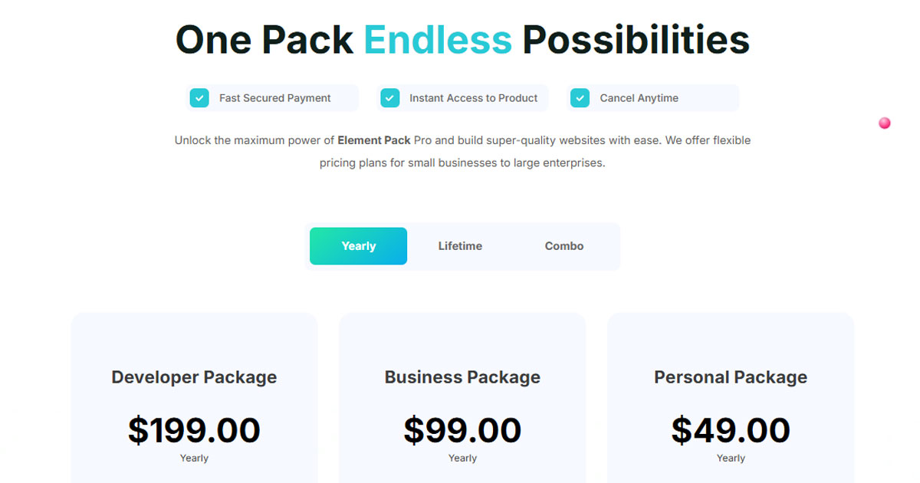Open the pricing toggle bar container
The image size is (920, 483).
click(x=463, y=246)
